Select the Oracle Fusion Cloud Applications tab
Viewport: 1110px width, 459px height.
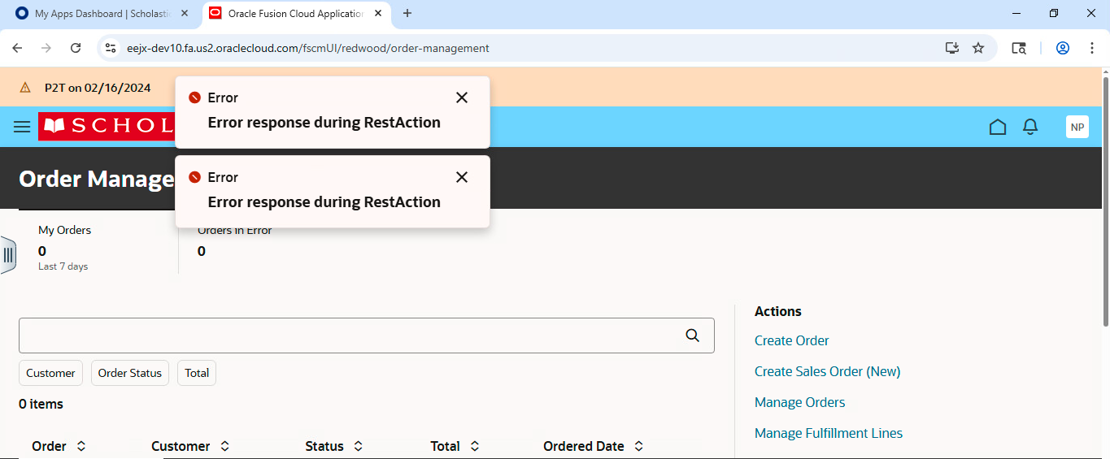[x=294, y=14]
